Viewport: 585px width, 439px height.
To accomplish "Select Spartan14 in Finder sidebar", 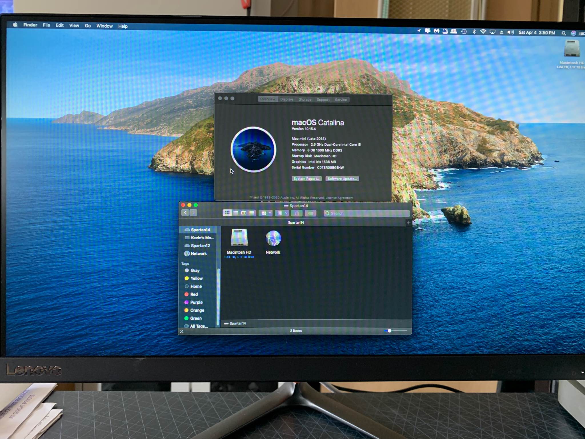I will 197,230.
